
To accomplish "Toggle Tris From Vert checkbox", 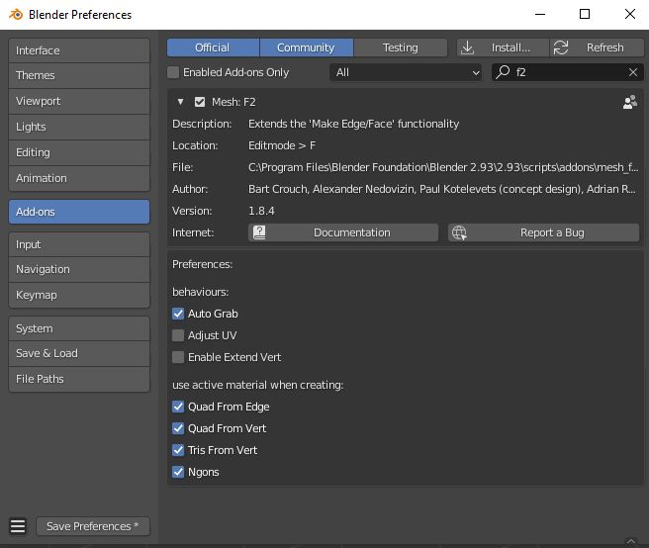I will [178, 450].
